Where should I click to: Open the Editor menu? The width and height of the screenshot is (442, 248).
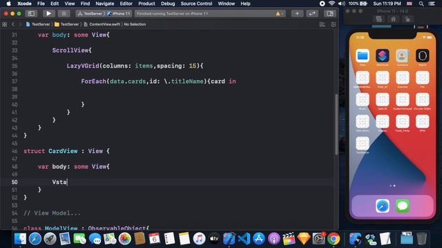pyautogui.click(x=126, y=3)
